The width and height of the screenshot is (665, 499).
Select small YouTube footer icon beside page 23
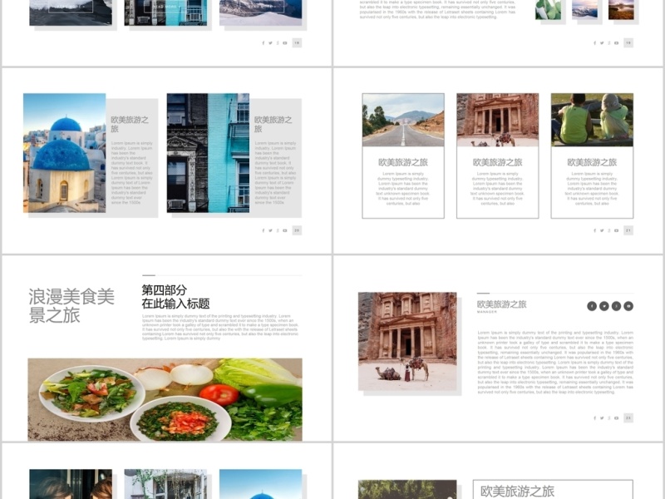[x=616, y=417]
